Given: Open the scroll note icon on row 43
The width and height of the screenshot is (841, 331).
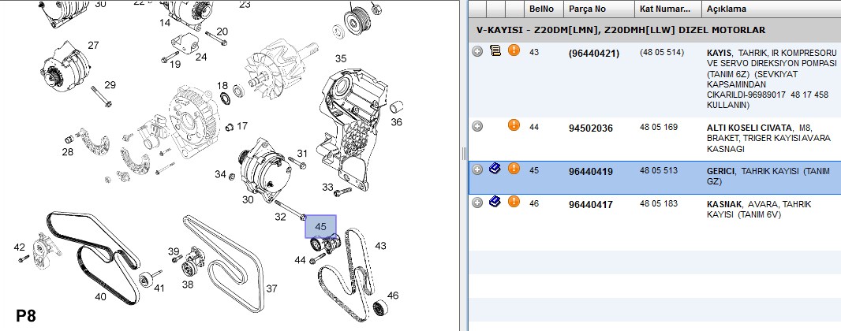Looking at the screenshot, I should click(496, 51).
